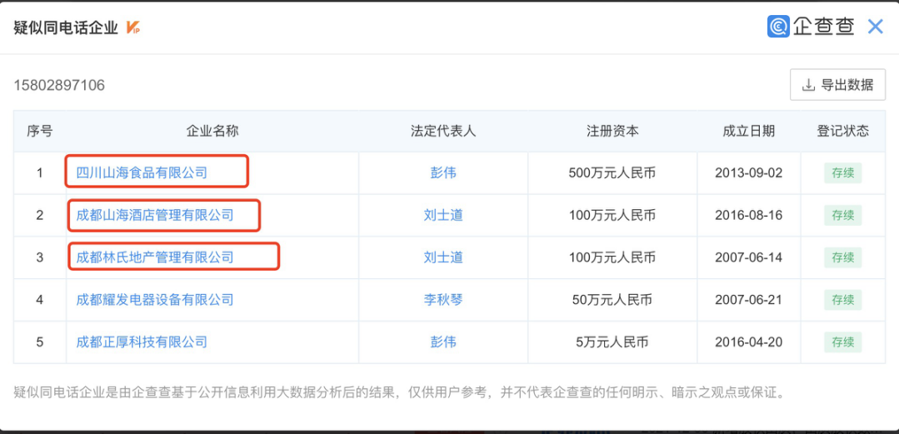The image size is (899, 434).
Task: Open 四川山海食品有限公司 company link
Action: point(142,173)
